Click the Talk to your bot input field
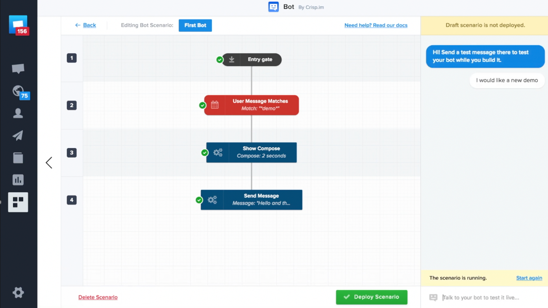Image resolution: width=548 pixels, height=308 pixels. (488, 298)
